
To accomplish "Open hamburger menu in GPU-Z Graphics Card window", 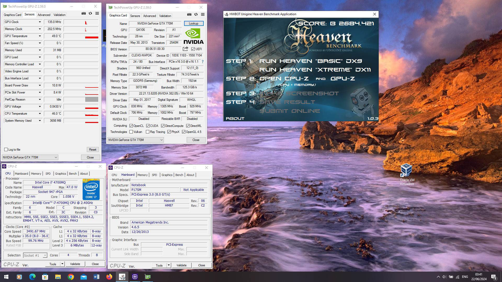I will [203, 15].
